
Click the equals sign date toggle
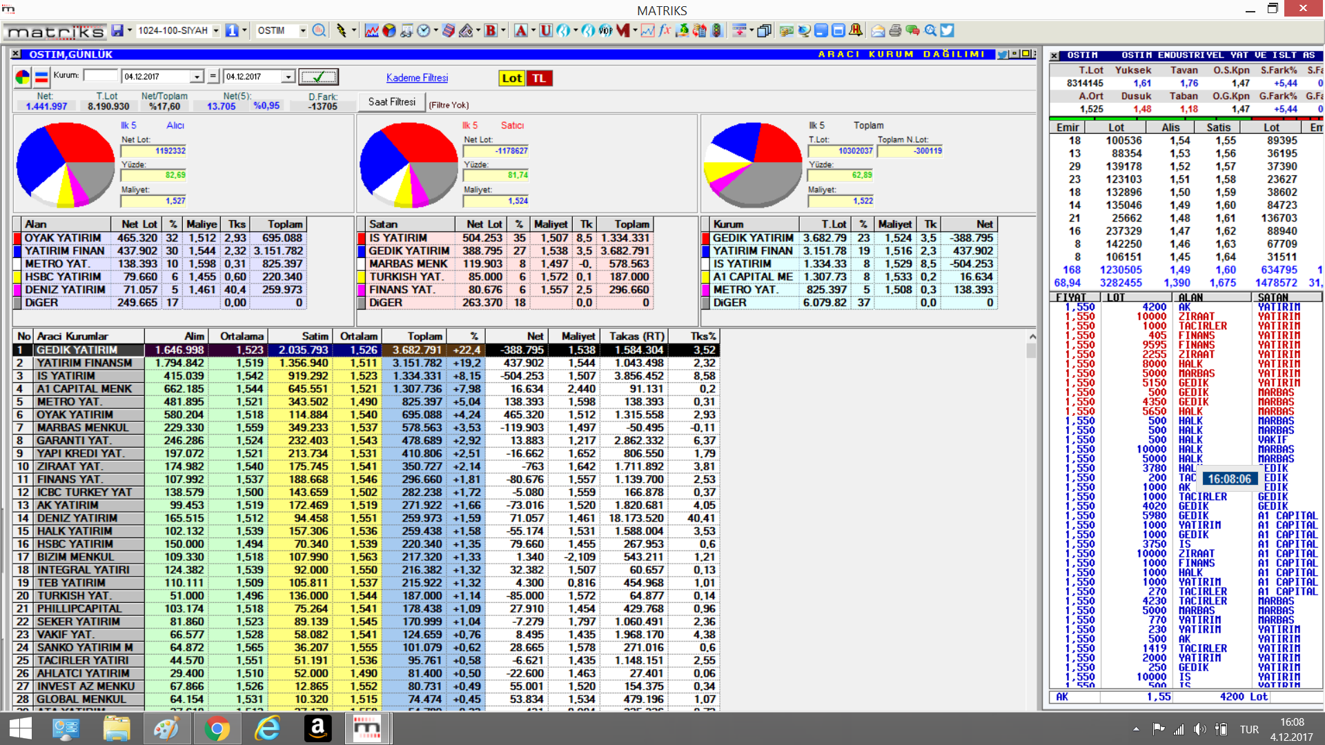click(213, 77)
